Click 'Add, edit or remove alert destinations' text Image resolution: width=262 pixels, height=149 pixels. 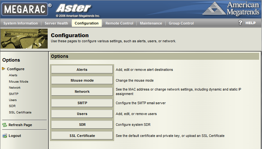(144, 70)
